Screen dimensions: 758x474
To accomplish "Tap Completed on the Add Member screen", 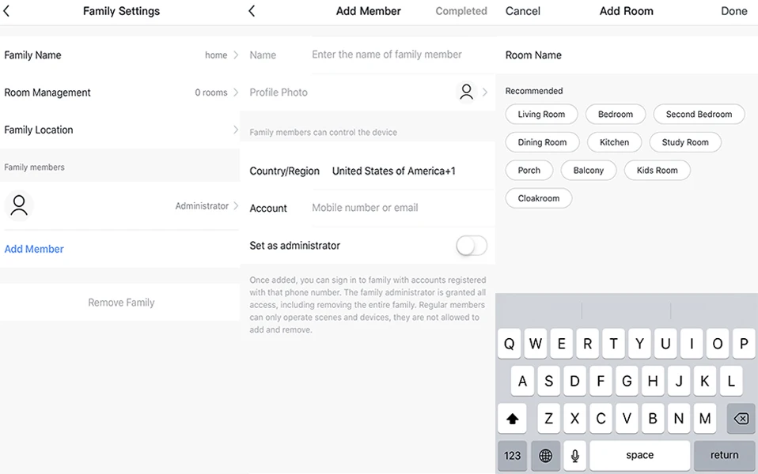I will [x=461, y=11].
